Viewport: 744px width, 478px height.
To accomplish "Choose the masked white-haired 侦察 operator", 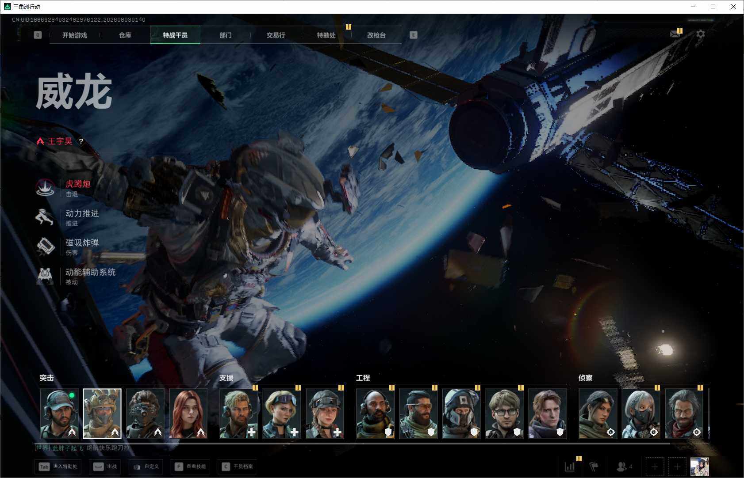I will tap(641, 414).
